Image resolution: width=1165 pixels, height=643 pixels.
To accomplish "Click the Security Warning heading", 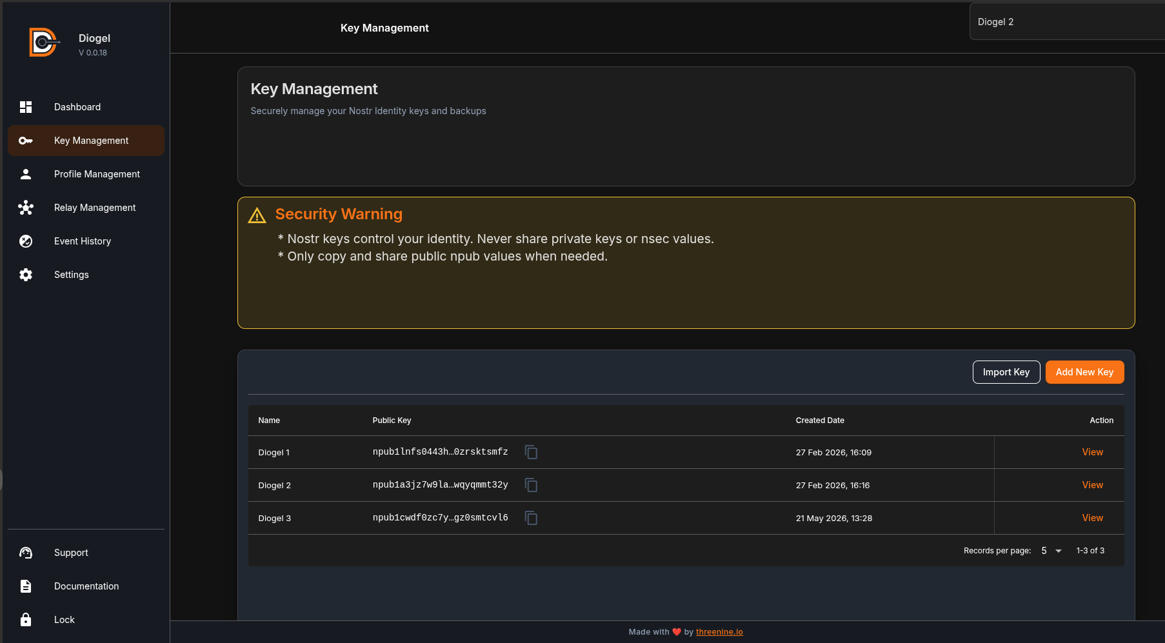I will pyautogui.click(x=339, y=214).
